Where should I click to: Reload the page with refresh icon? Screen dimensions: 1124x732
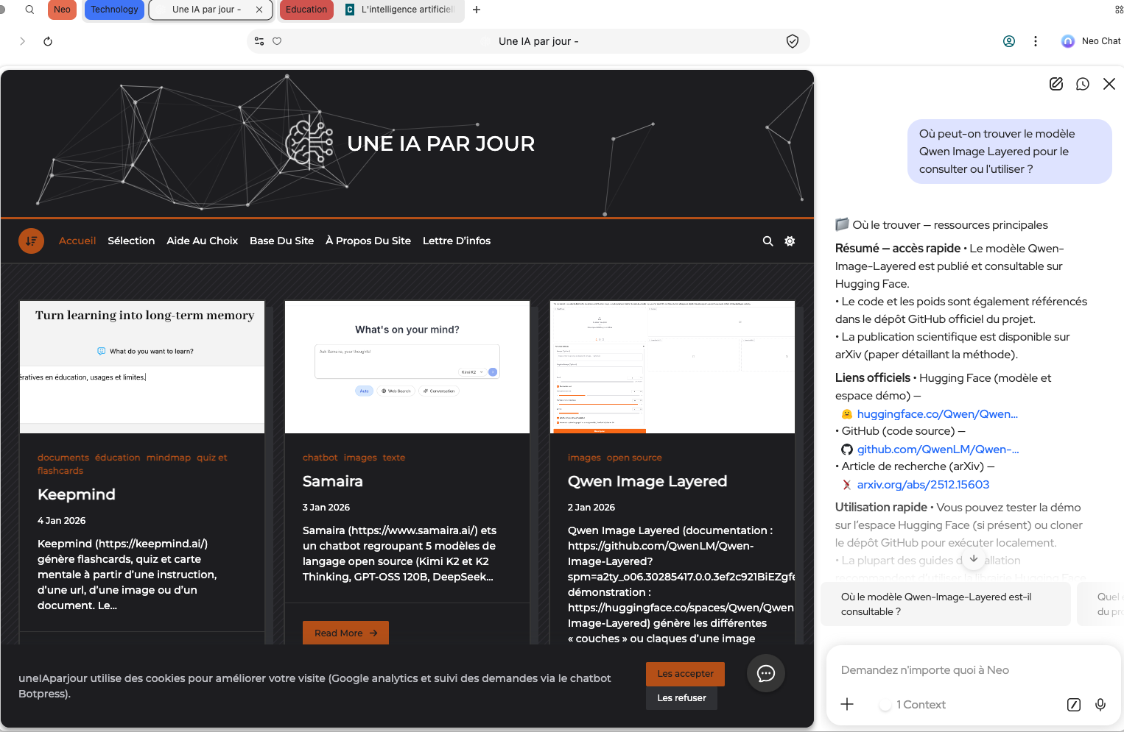tap(48, 41)
